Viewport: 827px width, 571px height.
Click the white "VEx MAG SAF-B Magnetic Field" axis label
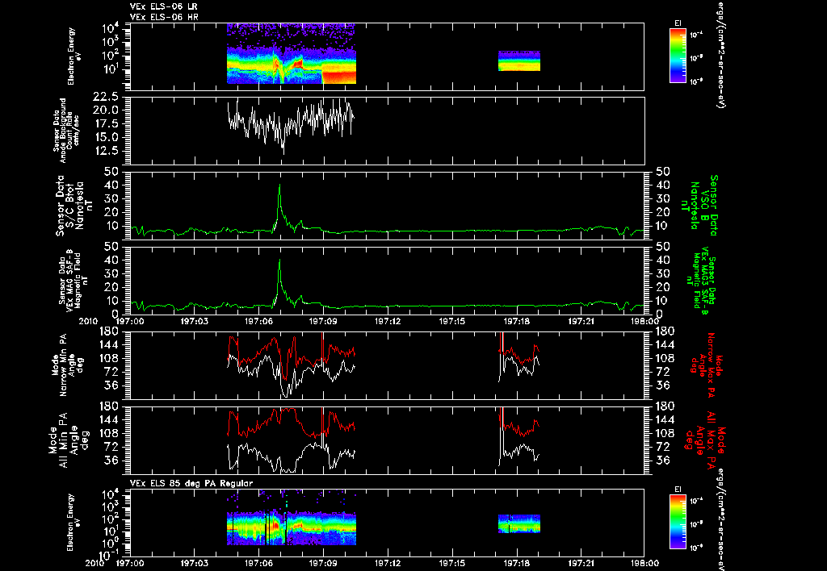tap(73, 281)
